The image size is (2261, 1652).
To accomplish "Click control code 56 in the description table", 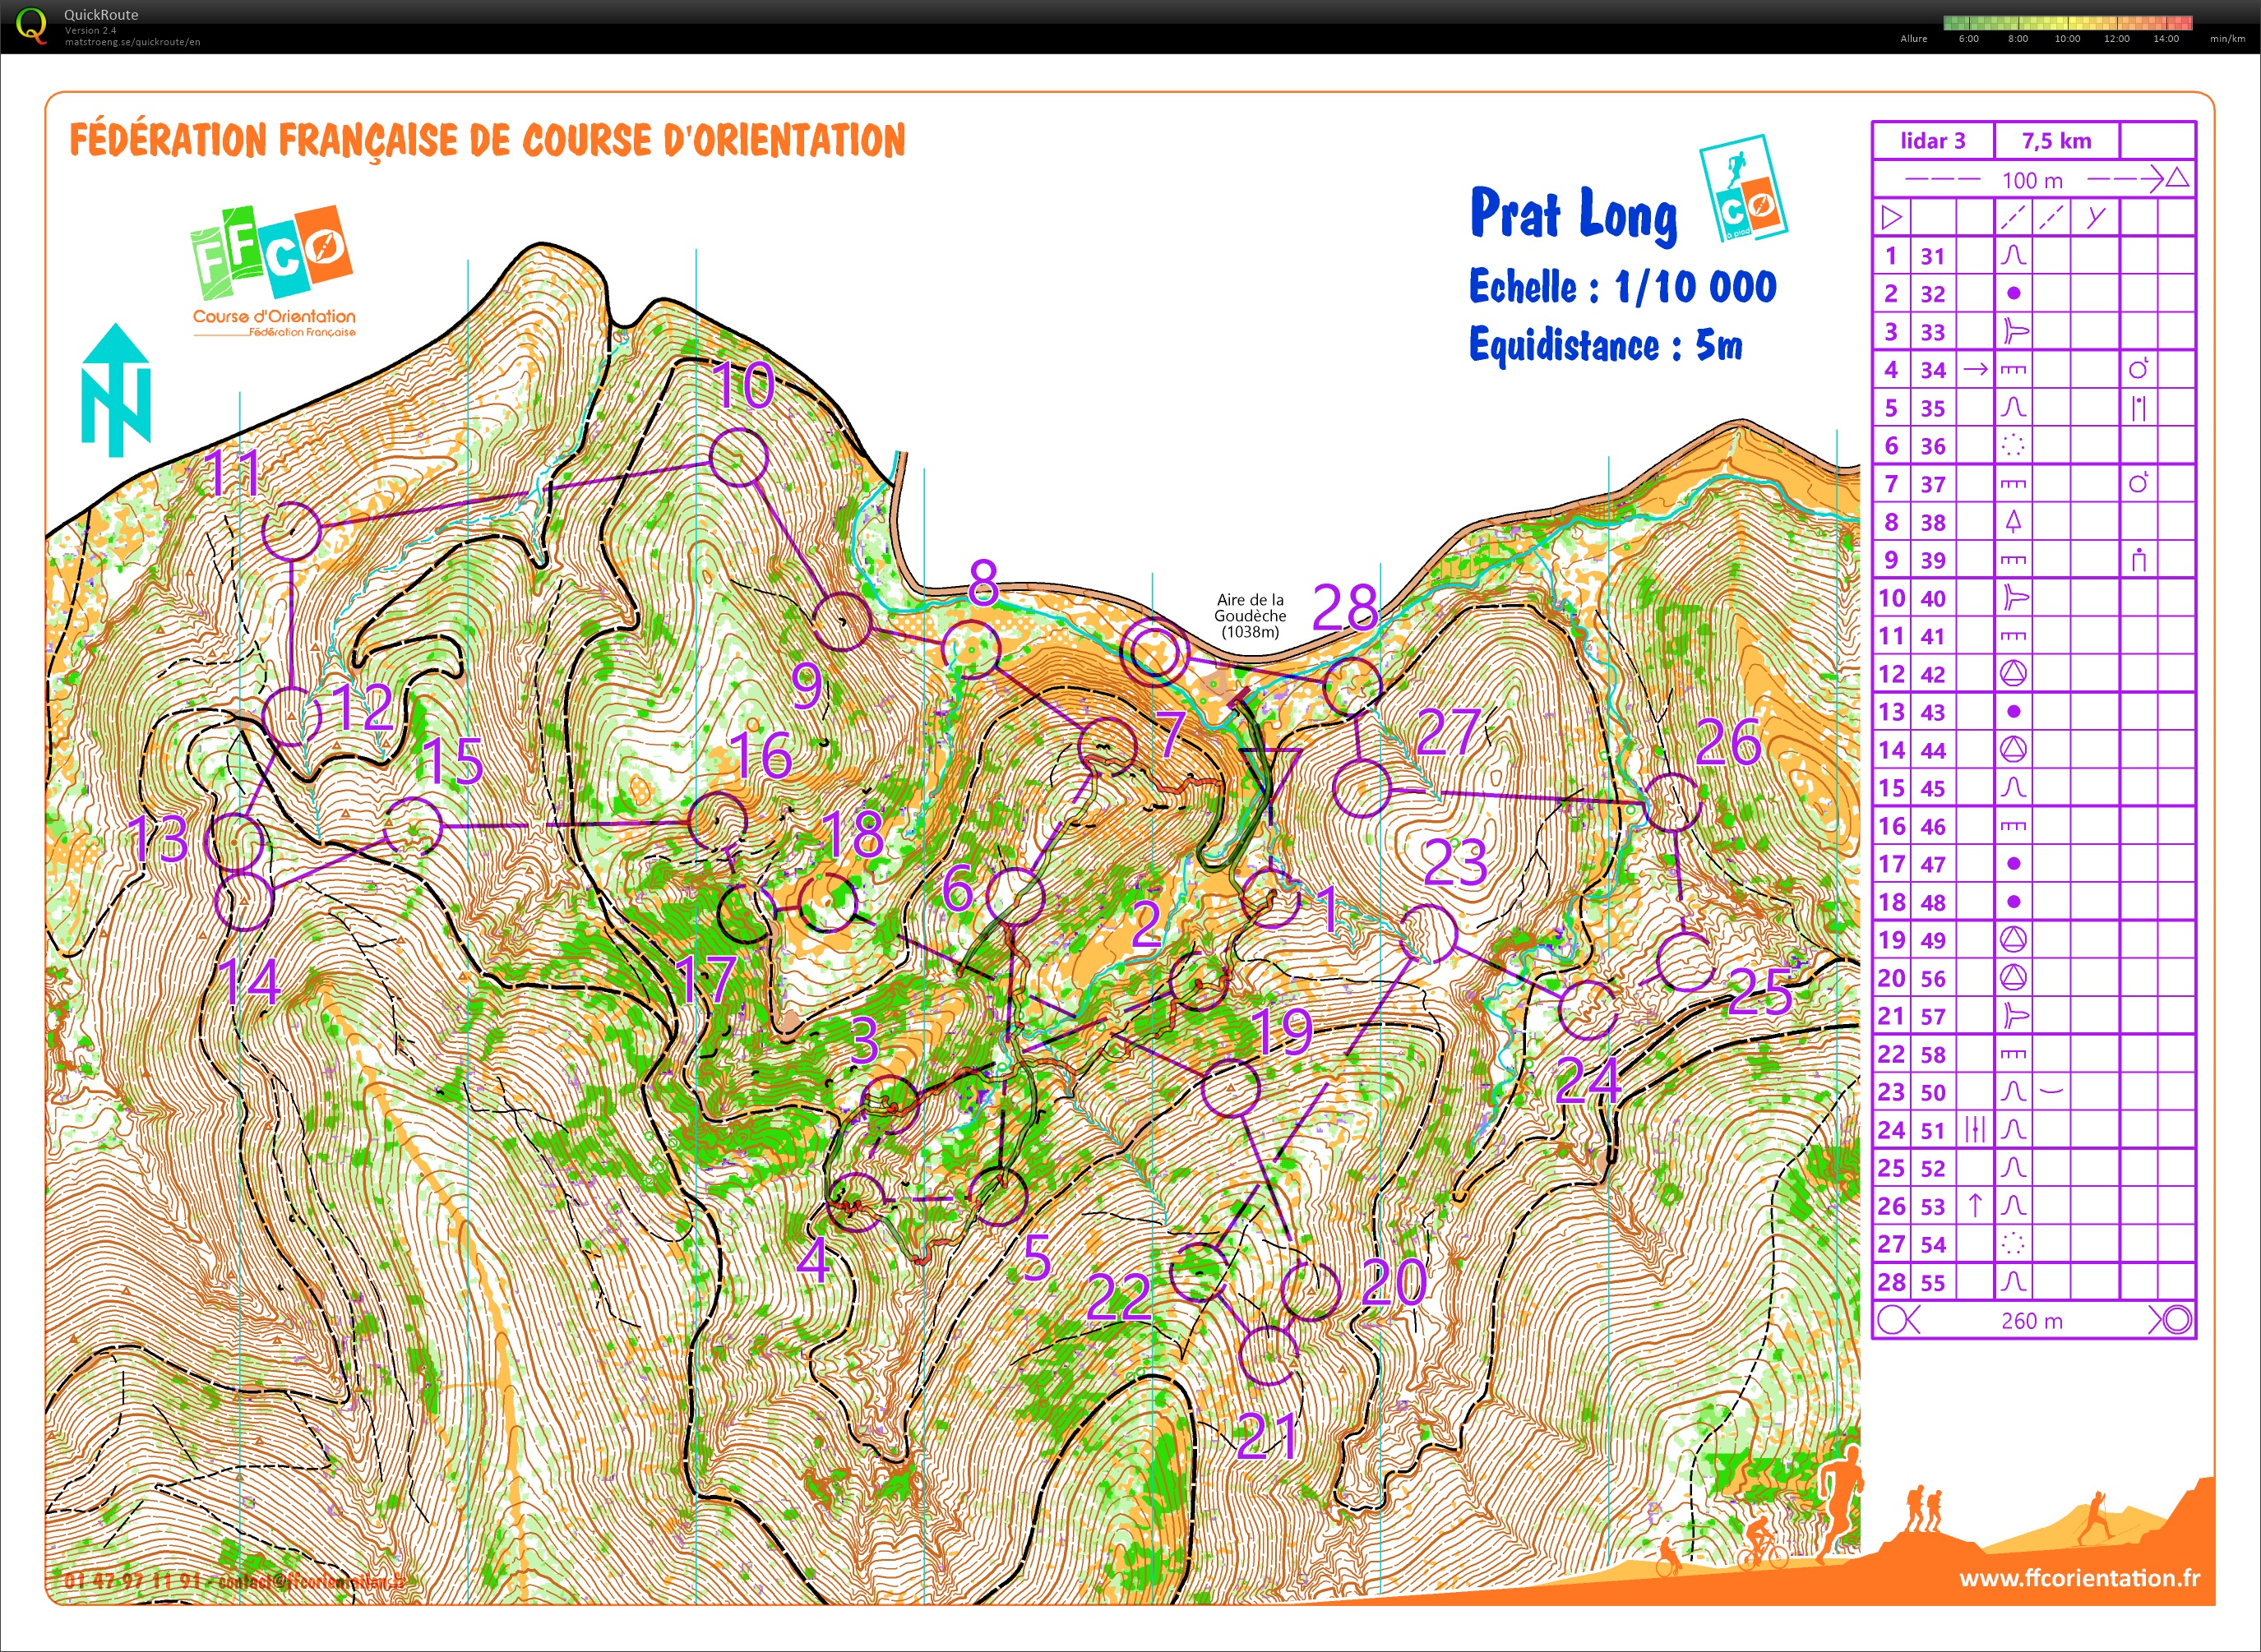I will click(x=1932, y=978).
